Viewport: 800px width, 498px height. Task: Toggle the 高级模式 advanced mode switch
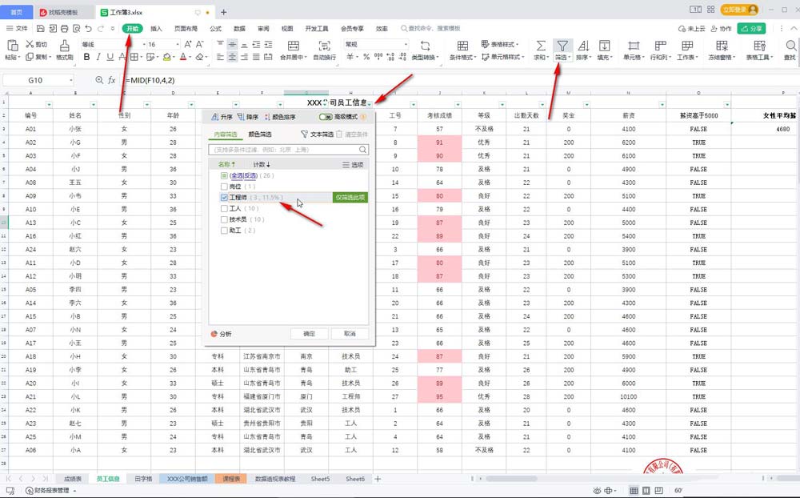point(326,117)
